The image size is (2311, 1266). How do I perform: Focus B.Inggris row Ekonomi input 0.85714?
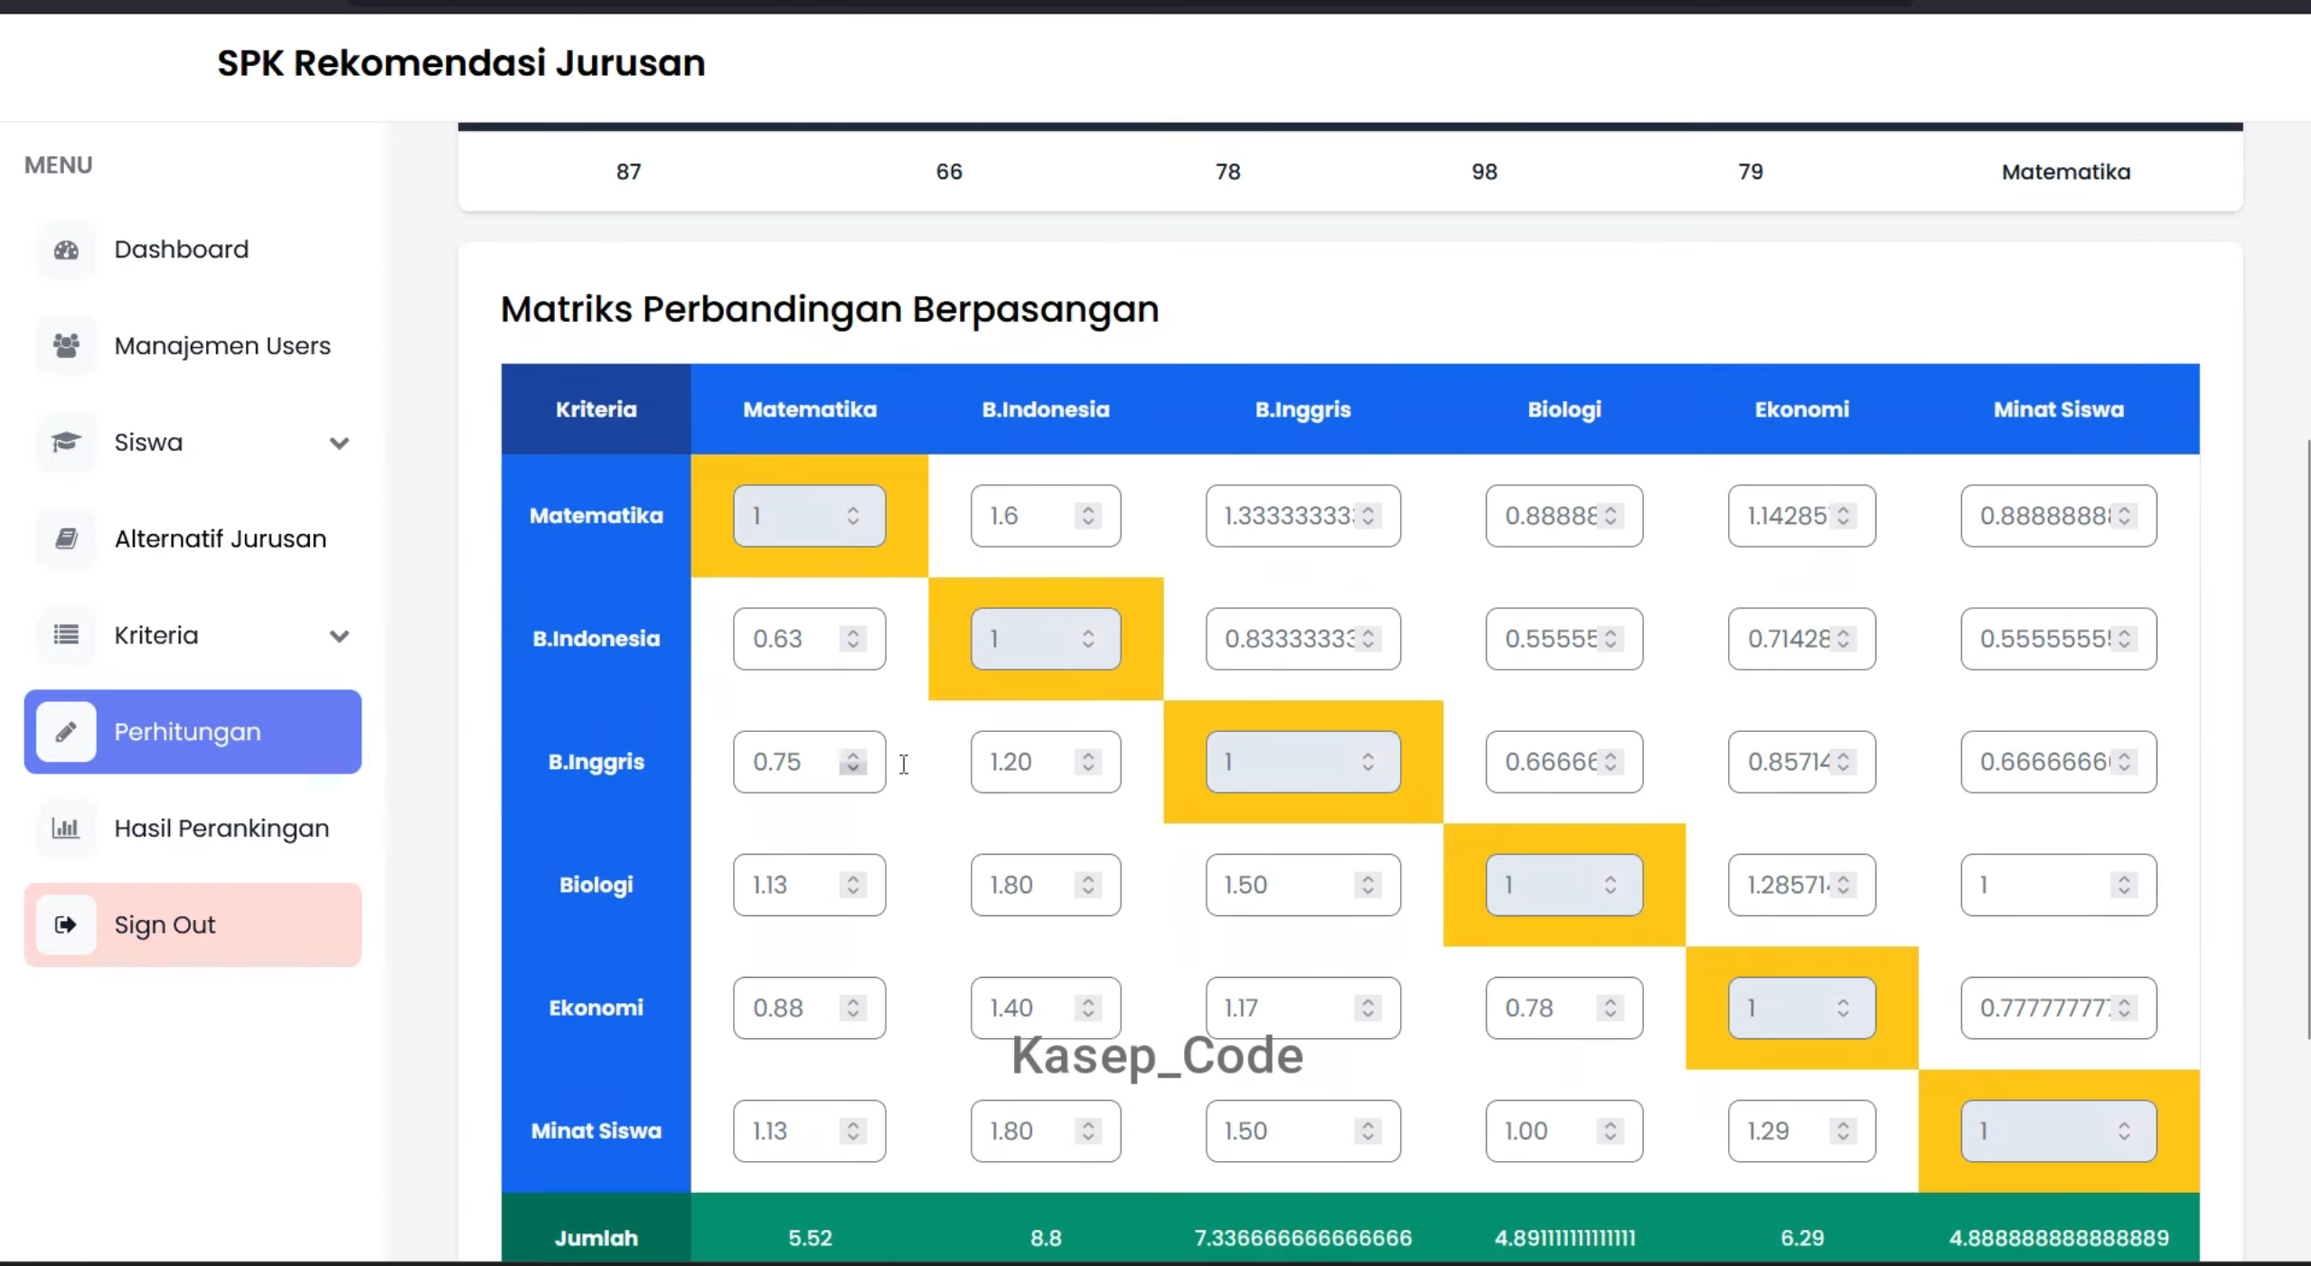coord(1801,762)
